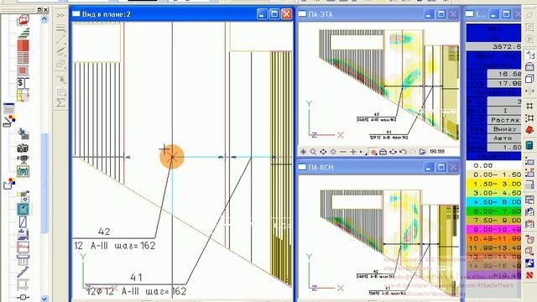
Task: Expand the pencil with colored squares tree group
Action: coord(9,121)
